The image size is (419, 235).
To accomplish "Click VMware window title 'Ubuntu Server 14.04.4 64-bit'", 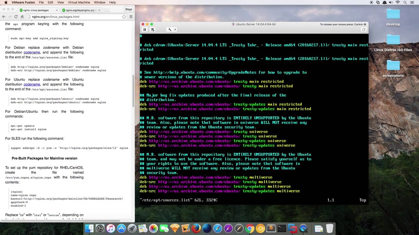I will pyautogui.click(x=256, y=24).
